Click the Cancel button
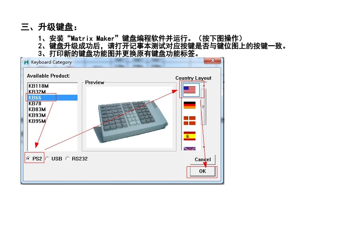Image resolution: width=354 pixels, height=251 pixels. [x=203, y=160]
